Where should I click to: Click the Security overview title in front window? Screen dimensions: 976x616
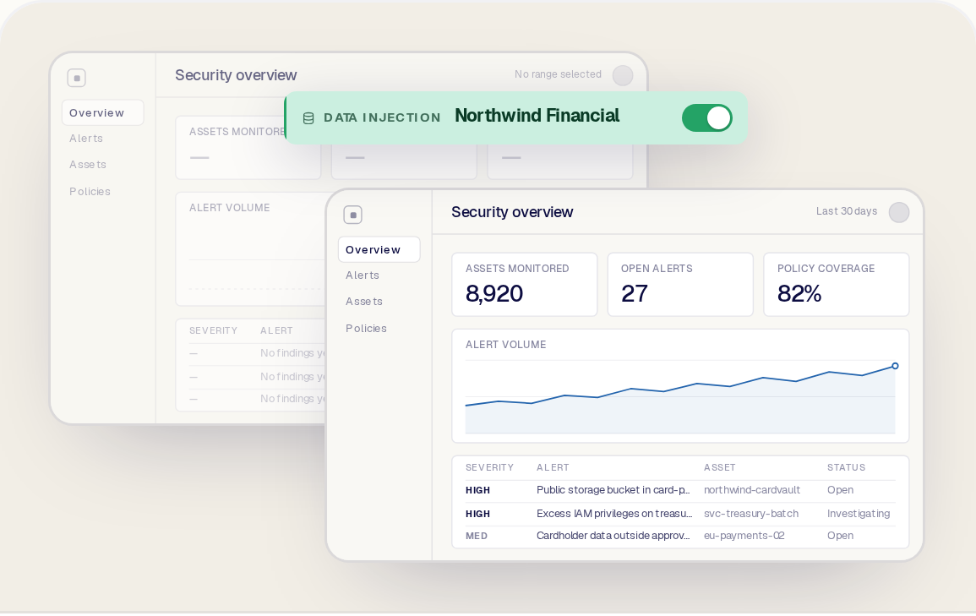tap(511, 212)
